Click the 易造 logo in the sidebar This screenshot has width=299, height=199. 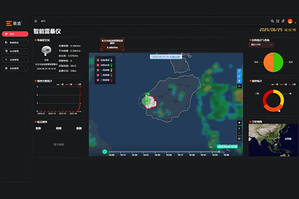pos(14,23)
